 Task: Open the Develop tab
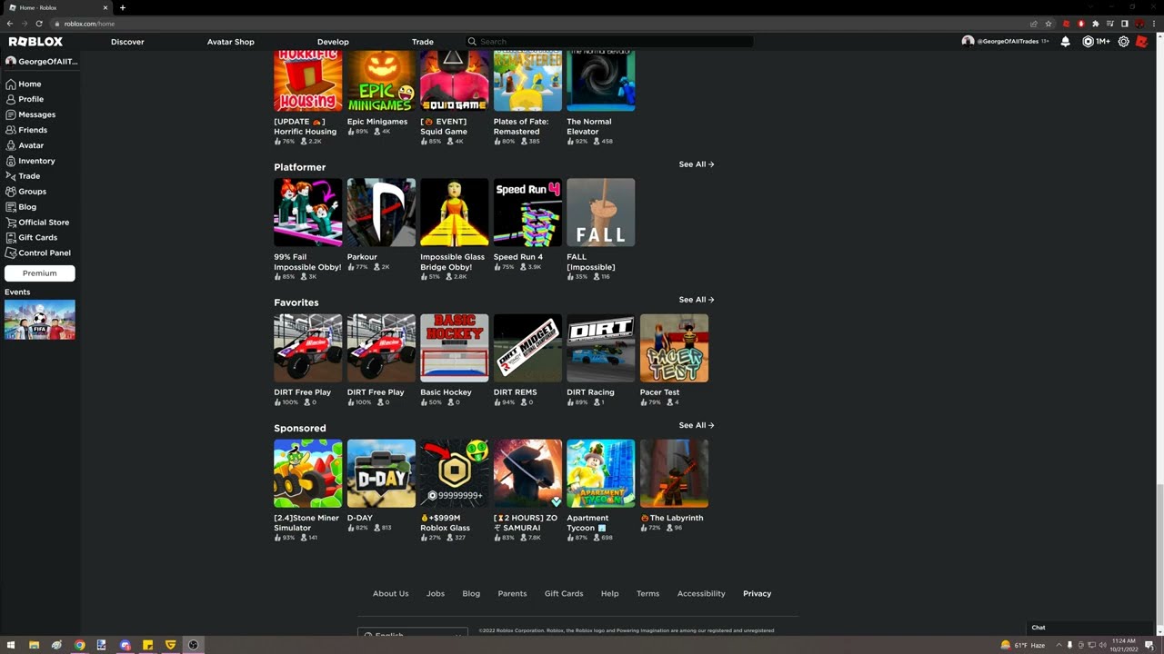(333, 42)
